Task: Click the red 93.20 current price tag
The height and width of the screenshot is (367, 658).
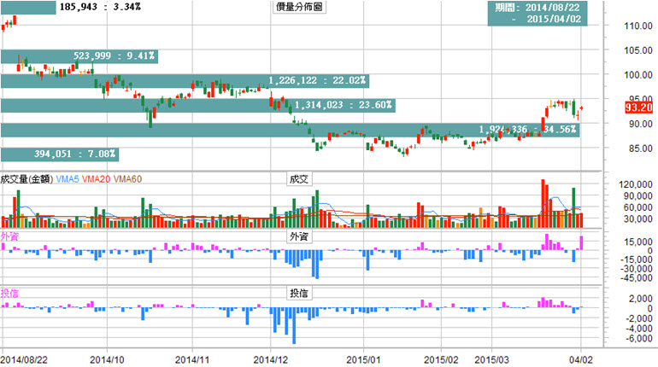Action: click(x=639, y=108)
